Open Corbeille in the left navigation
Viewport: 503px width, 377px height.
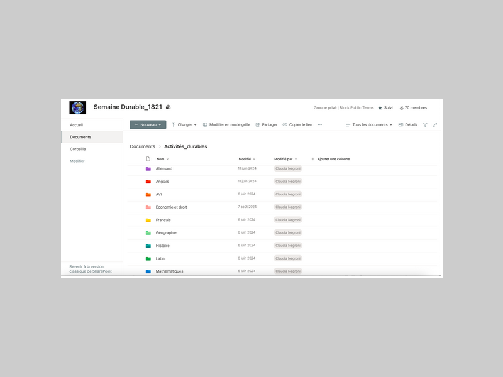pos(77,149)
